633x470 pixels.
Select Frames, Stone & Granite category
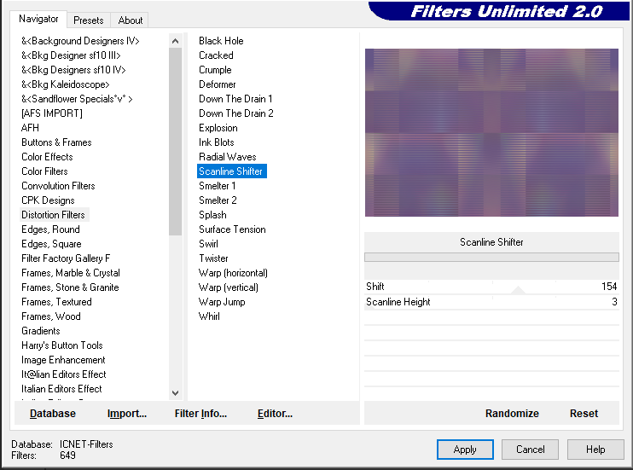click(70, 287)
